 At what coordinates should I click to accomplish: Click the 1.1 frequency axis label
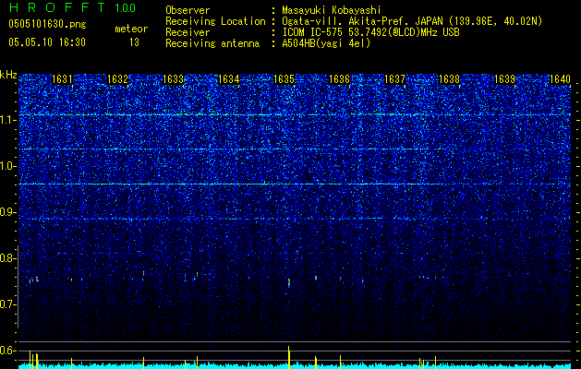[x=8, y=120]
